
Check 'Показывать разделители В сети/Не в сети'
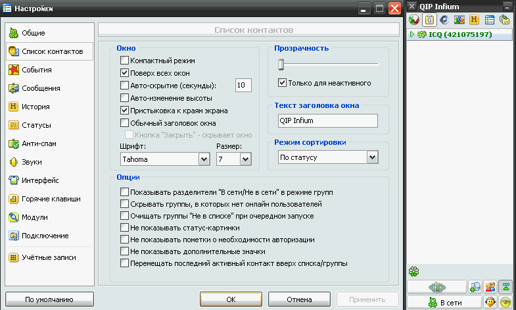tap(124, 192)
